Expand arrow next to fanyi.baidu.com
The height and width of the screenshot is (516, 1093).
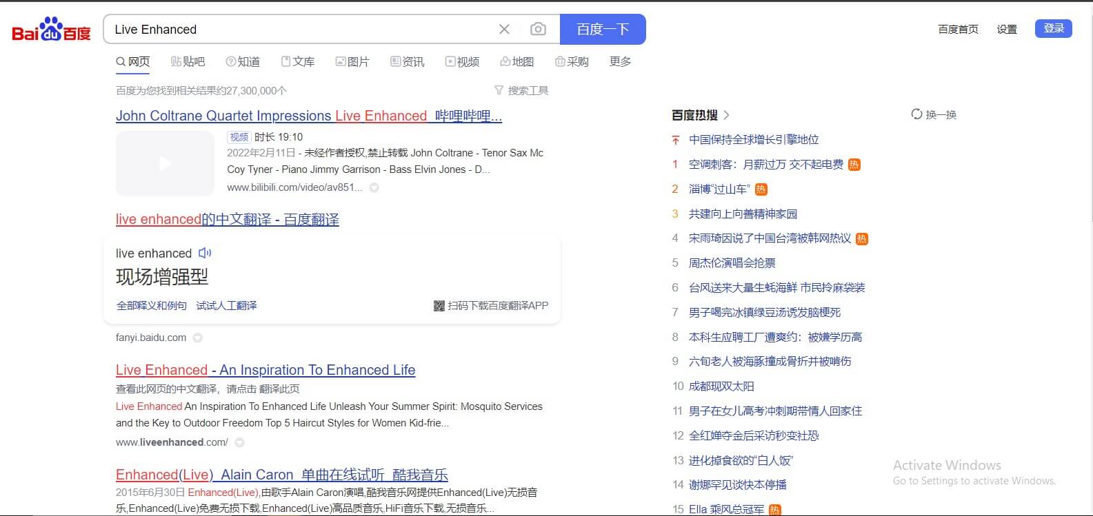197,338
